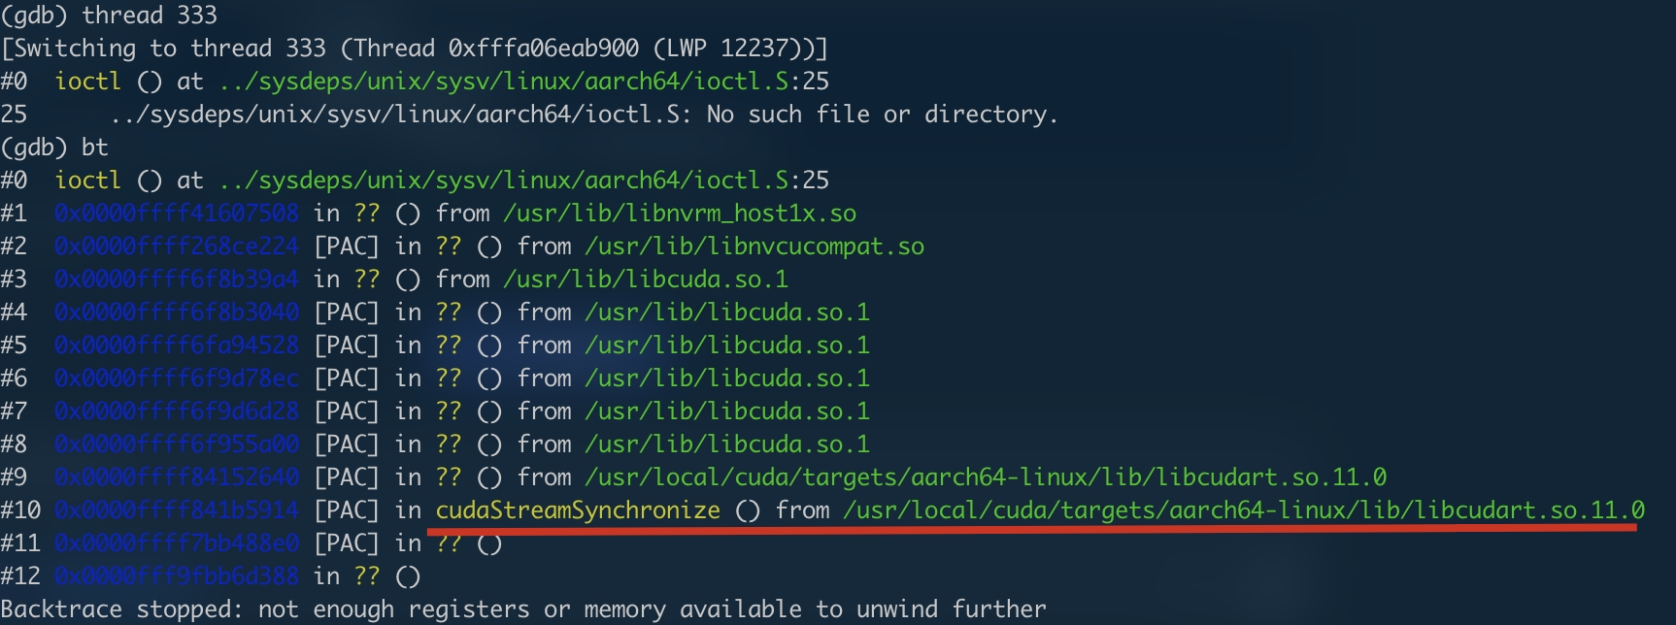Click the thread ID 0xfffa06eab900 text
Viewport: 1676px width, 625px height.
click(544, 49)
